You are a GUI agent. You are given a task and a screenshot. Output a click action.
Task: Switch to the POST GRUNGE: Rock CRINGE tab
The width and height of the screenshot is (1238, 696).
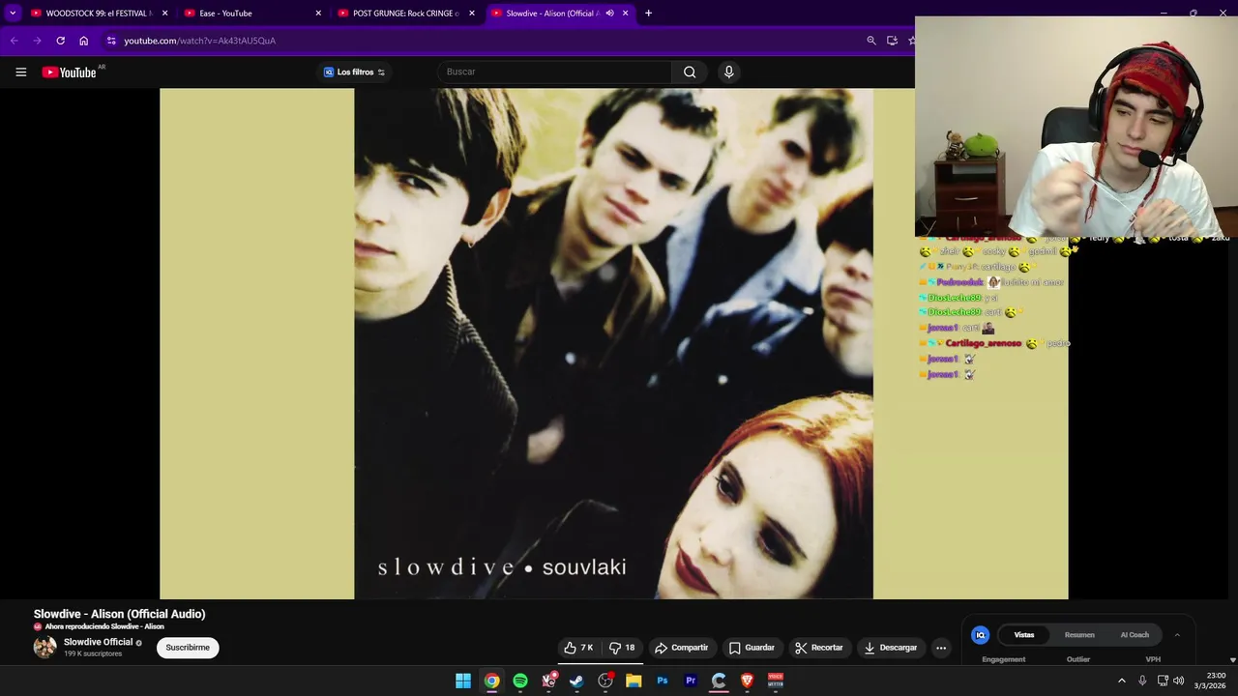[x=405, y=14]
